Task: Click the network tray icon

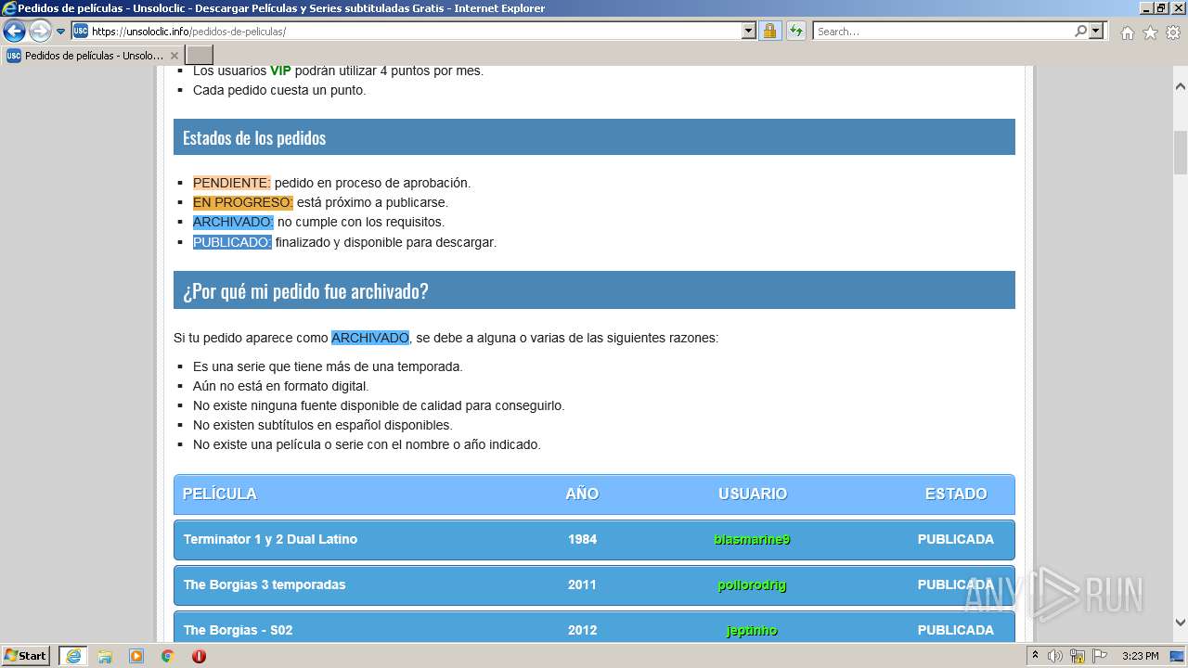Action: click(x=1077, y=656)
